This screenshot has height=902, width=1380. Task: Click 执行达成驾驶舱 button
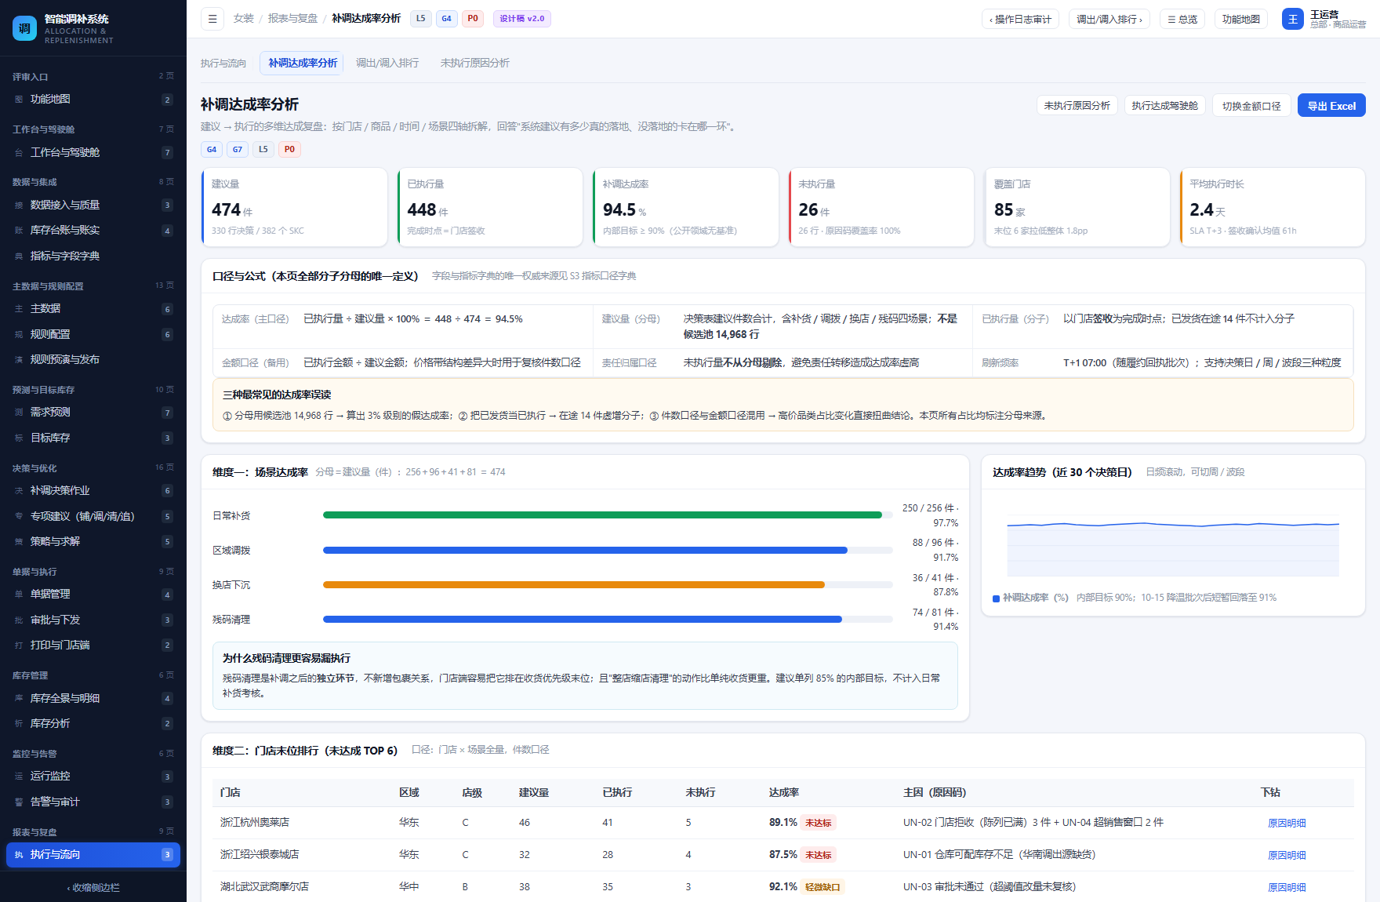point(1164,106)
